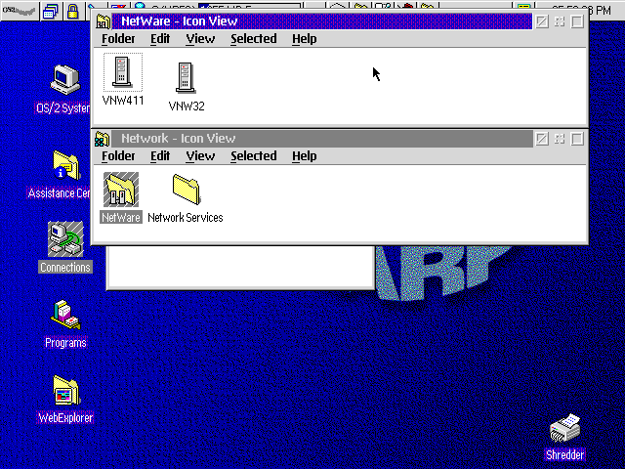Open Help menu in NetWare window

305,39
